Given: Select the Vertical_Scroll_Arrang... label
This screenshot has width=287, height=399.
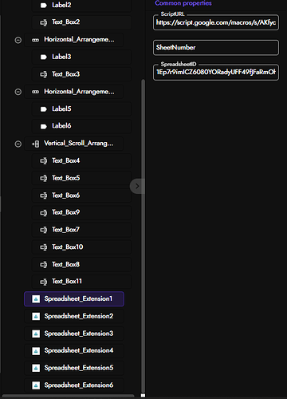Looking at the screenshot, I should pos(79,144).
